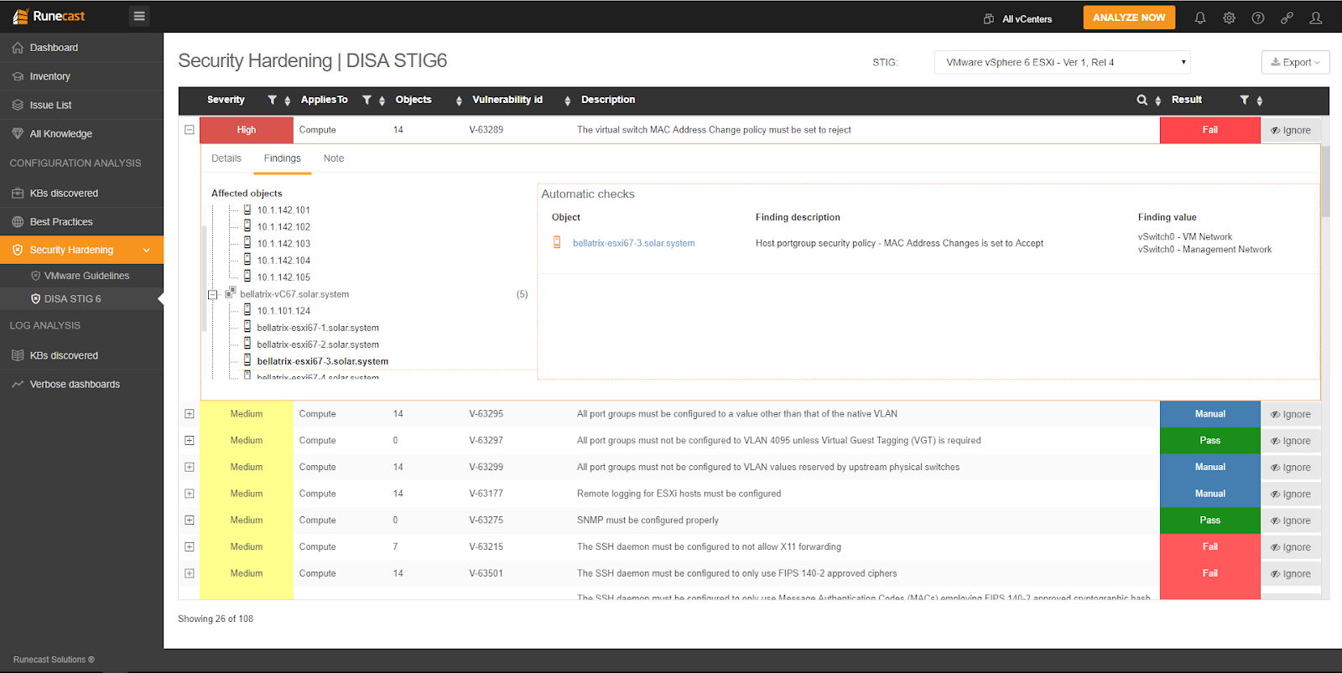The width and height of the screenshot is (1342, 673).
Task: Expand the V-63297 row
Action: pyautogui.click(x=190, y=441)
